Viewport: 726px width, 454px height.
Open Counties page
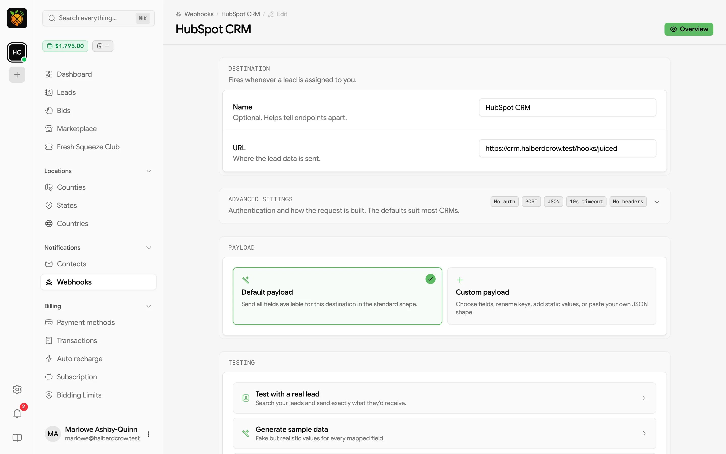coord(98,187)
